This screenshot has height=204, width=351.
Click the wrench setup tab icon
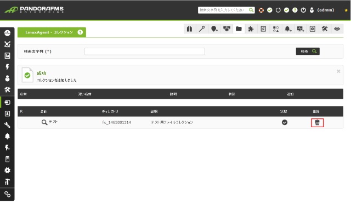coord(202,29)
